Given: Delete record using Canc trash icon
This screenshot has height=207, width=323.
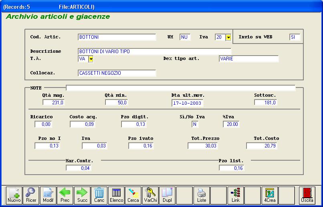Looking at the screenshot, I should coord(99,195).
